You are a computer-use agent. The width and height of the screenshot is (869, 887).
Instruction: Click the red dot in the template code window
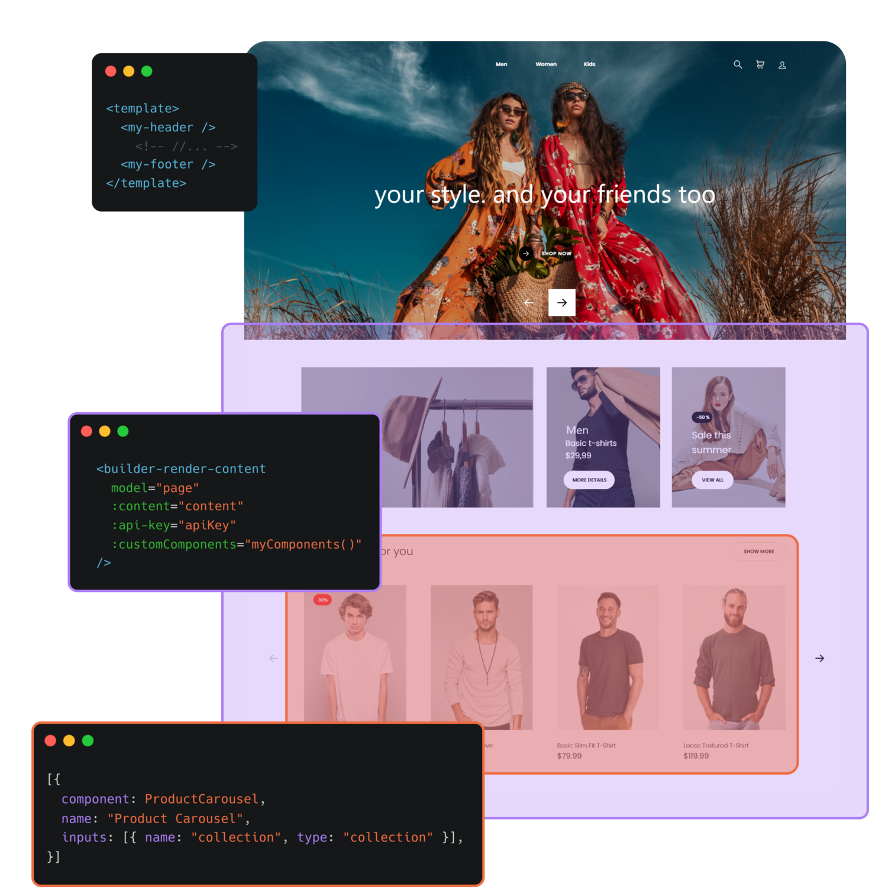pos(110,71)
